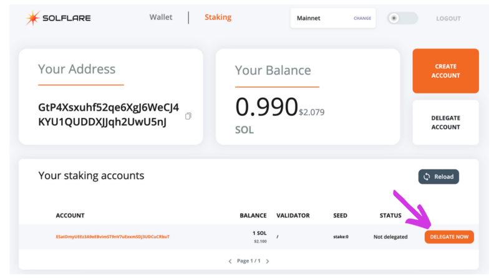Select the wallet address text GtP4Xsxuhf52
The image size is (499, 278).
point(109,115)
